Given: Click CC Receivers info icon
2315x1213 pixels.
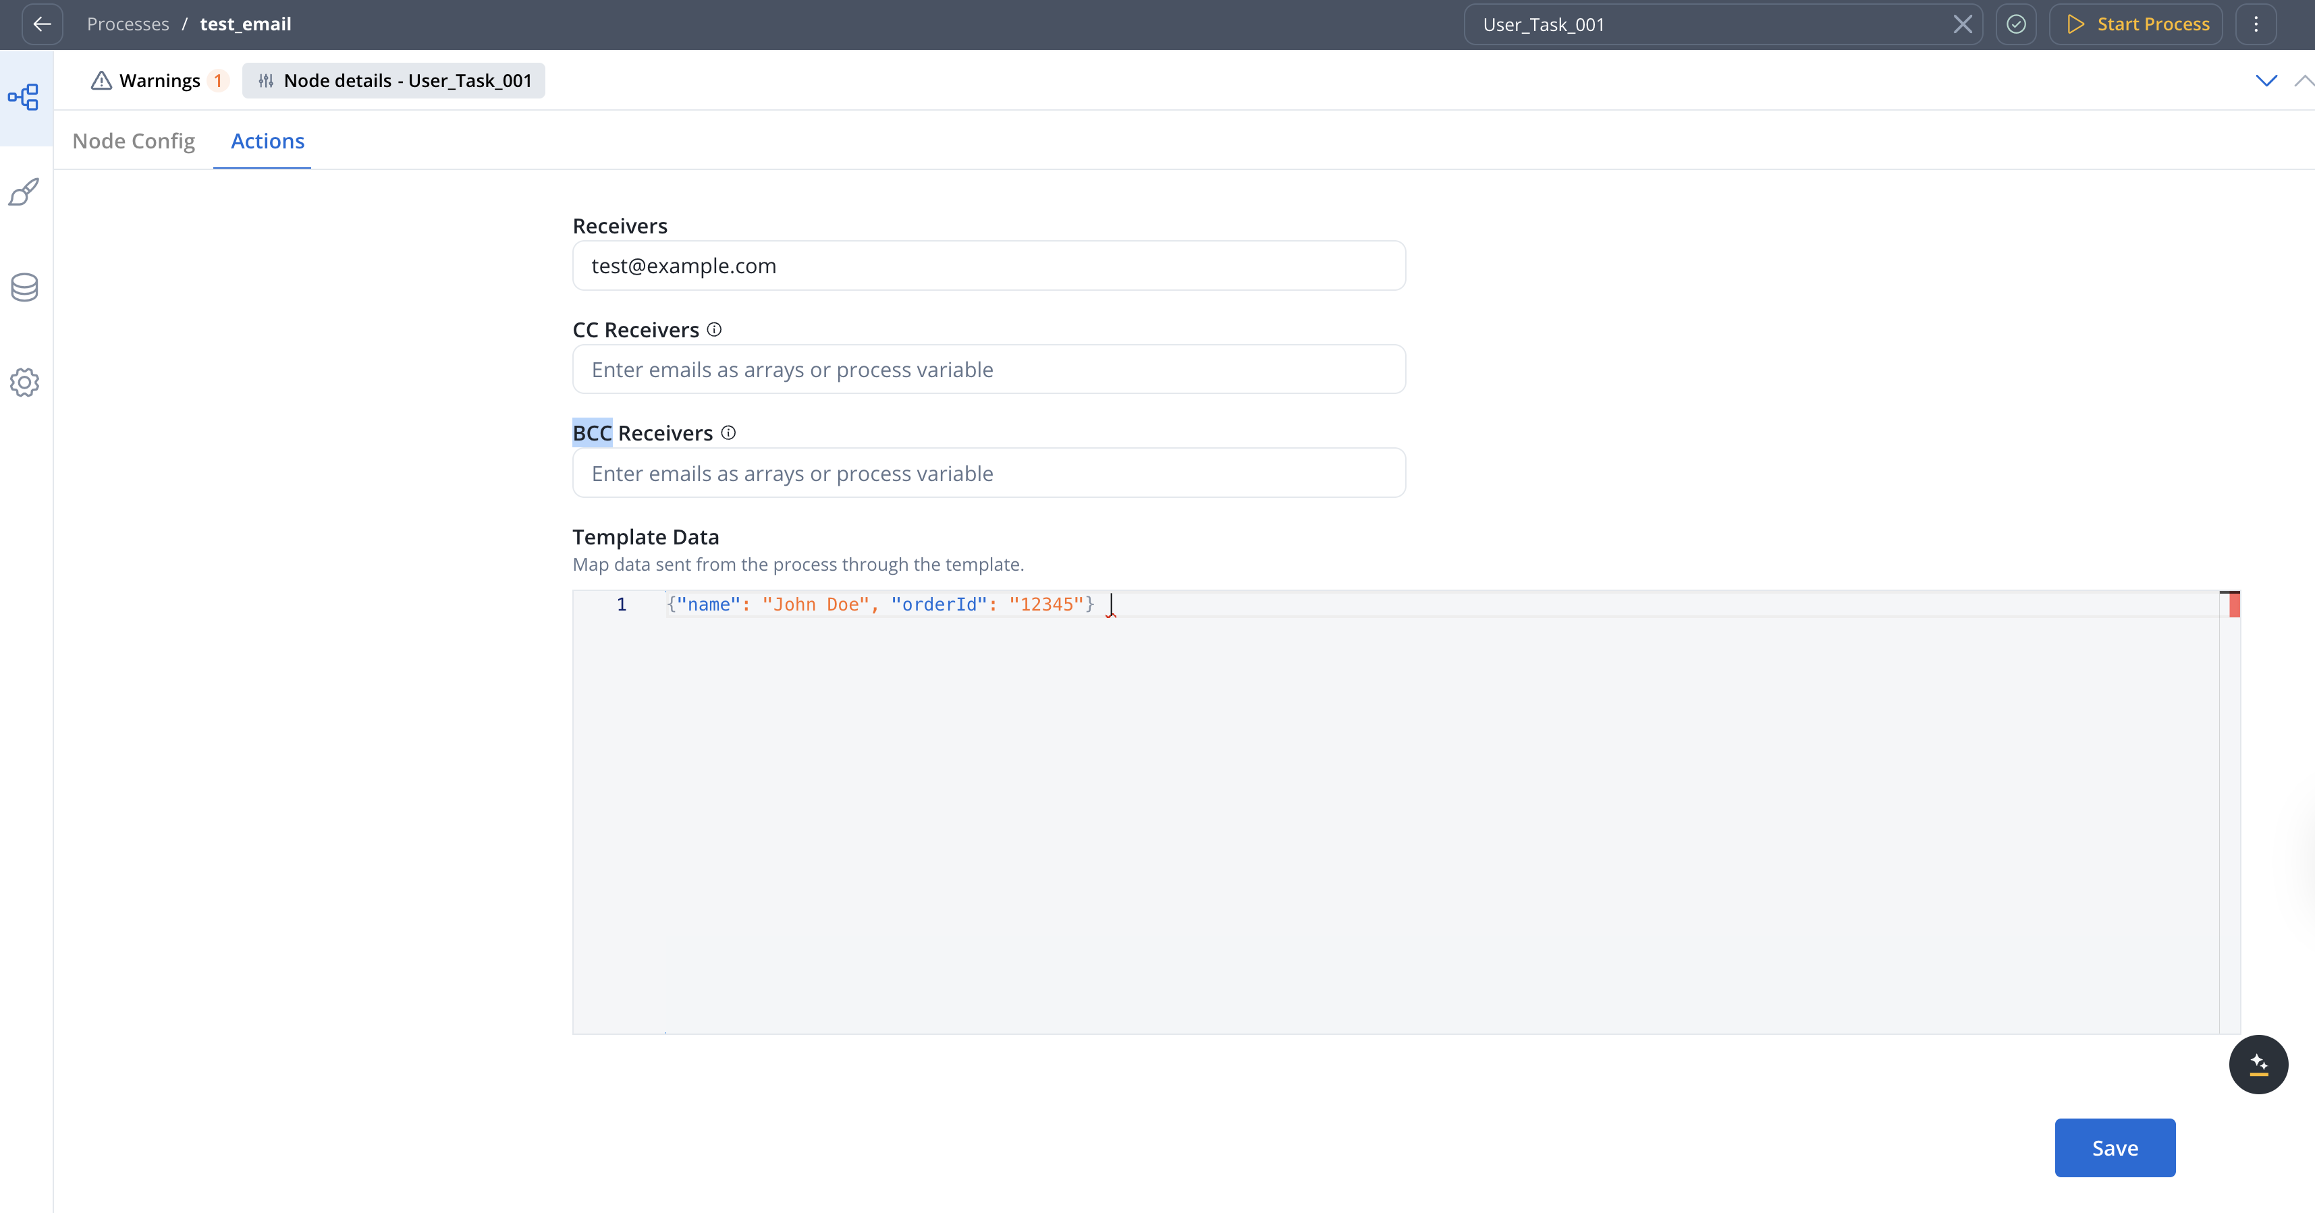Looking at the screenshot, I should click(715, 330).
